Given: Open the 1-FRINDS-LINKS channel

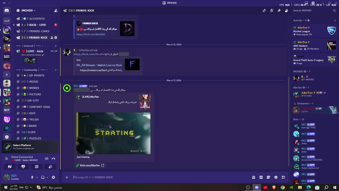Looking at the screenshot, I should pos(37,31).
